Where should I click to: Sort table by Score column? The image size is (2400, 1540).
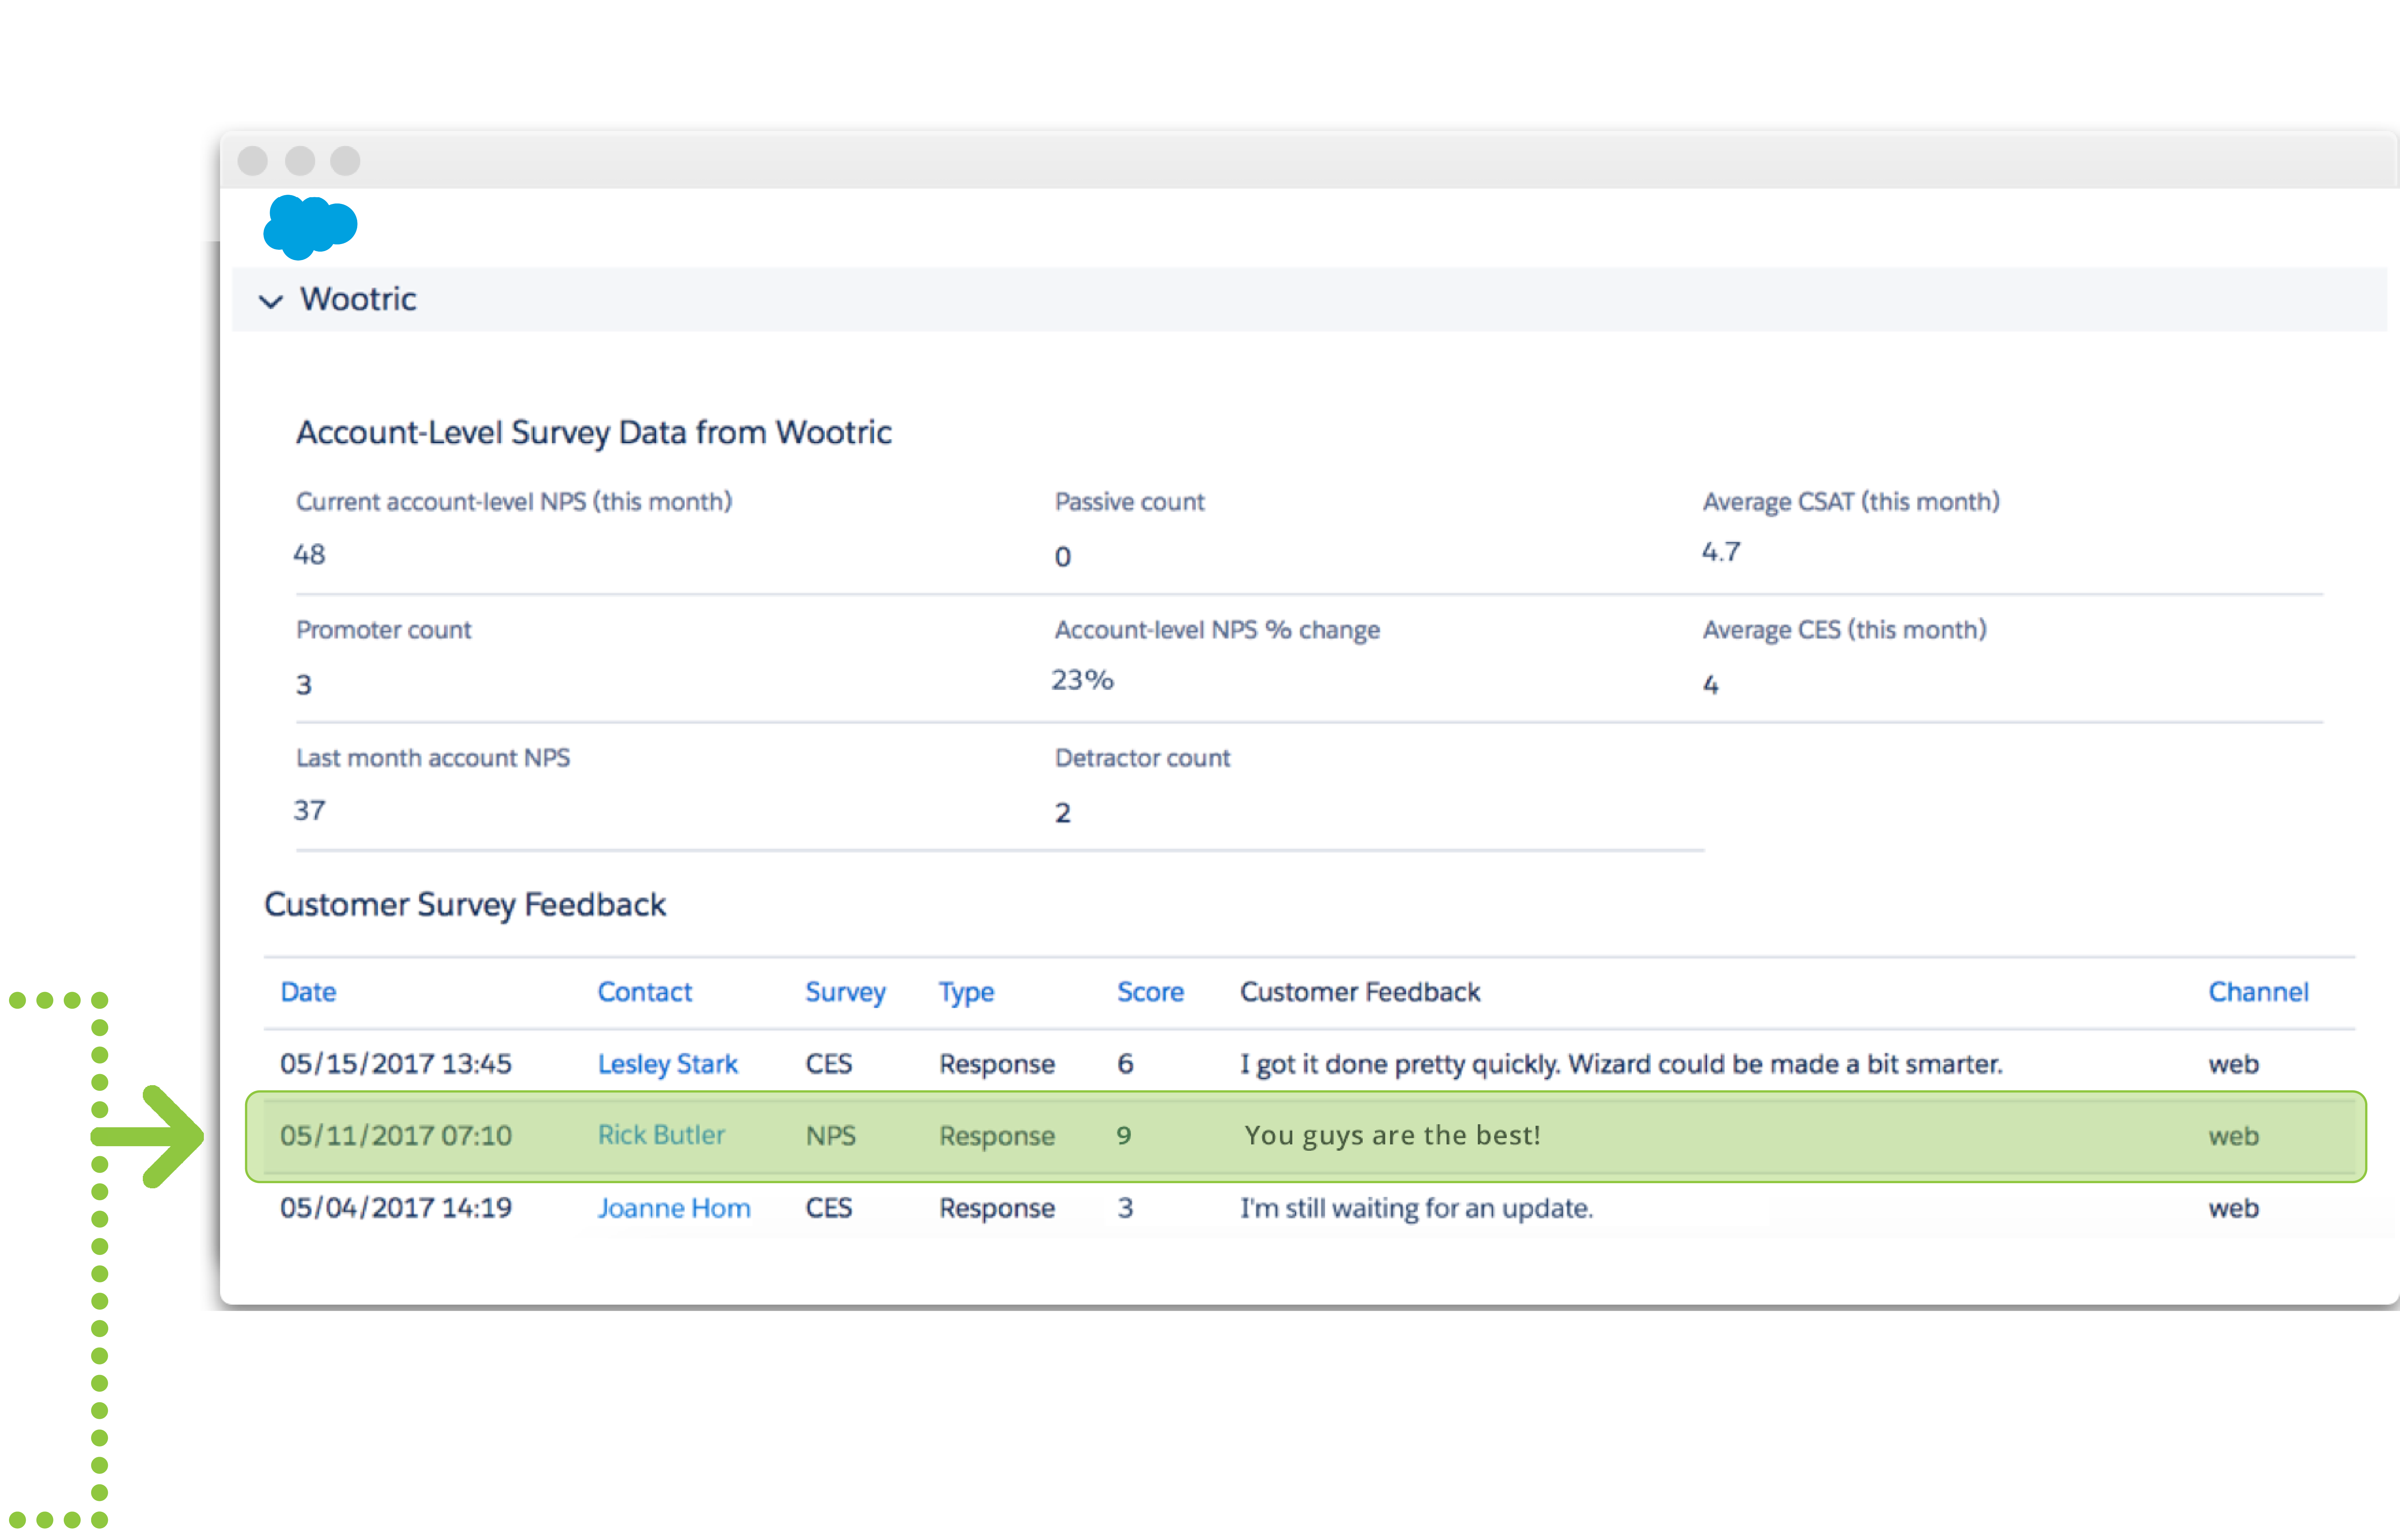(1150, 992)
